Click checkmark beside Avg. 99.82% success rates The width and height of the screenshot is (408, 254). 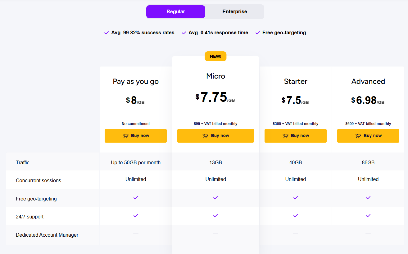107,33
